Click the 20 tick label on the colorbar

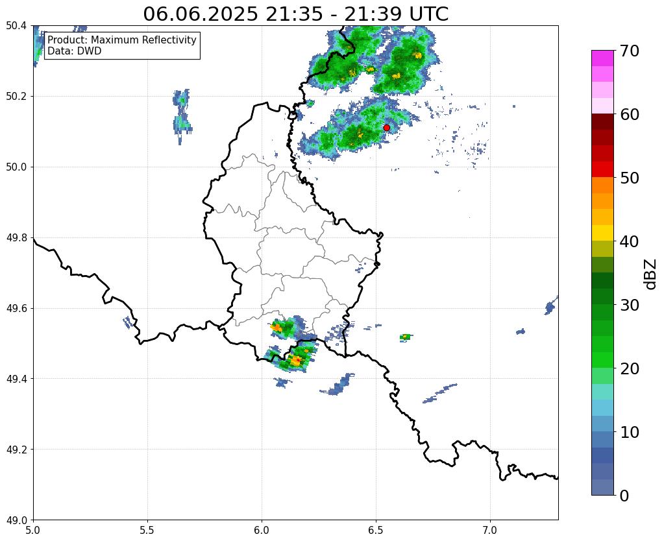click(629, 368)
